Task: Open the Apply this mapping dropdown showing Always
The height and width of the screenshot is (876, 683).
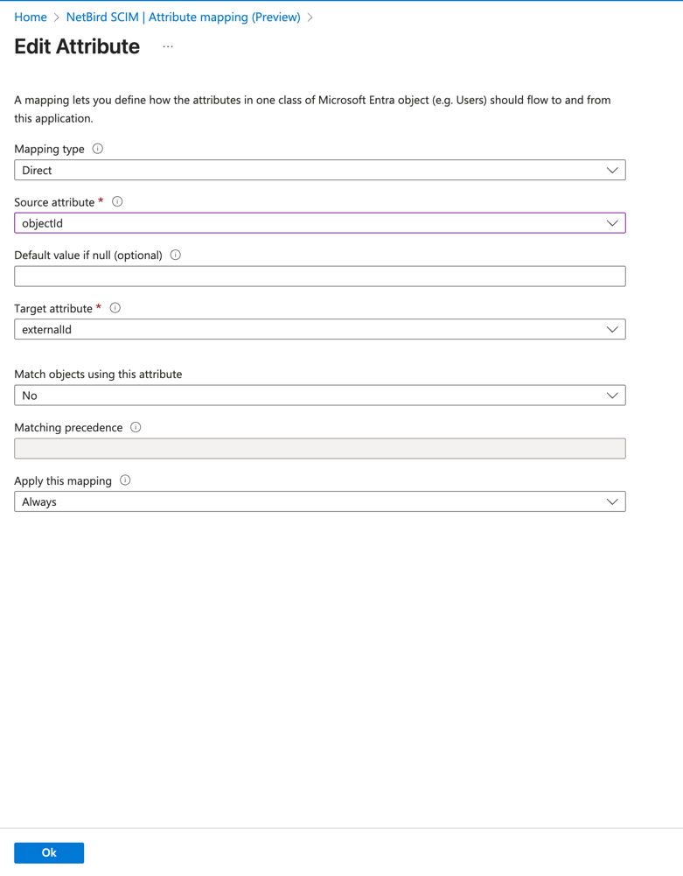Action: coord(612,501)
